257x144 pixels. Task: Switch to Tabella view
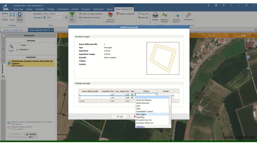point(5,17)
